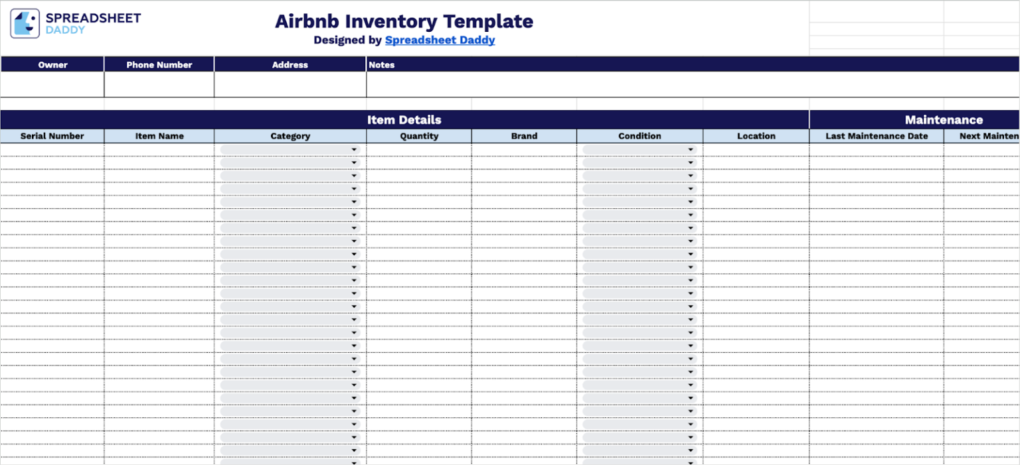The height and width of the screenshot is (465, 1020).
Task: Open the Condition dropdown in the first row
Action: 691,149
